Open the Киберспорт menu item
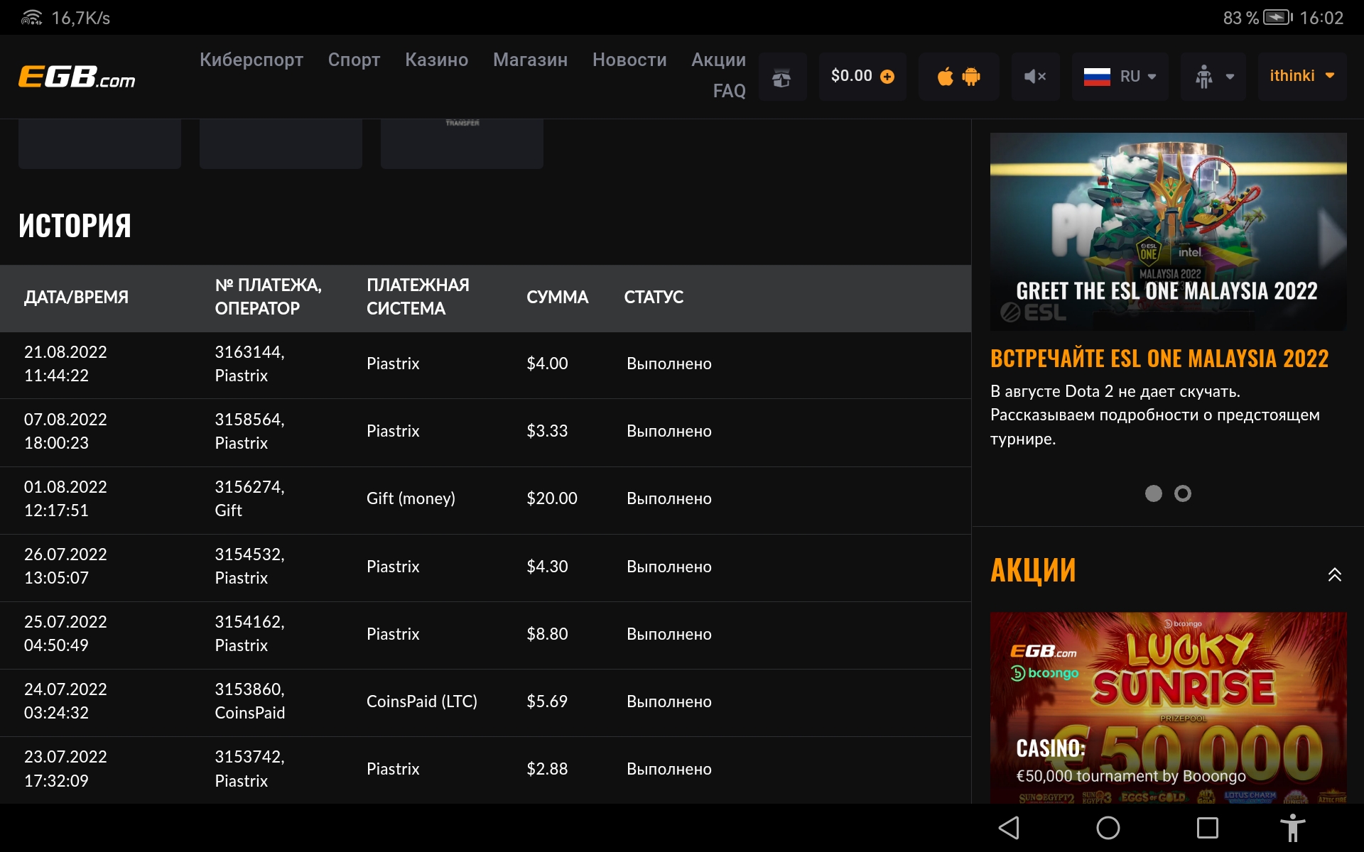Image resolution: width=1364 pixels, height=852 pixels. (251, 60)
